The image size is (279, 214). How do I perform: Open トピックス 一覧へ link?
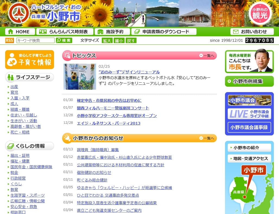[x=207, y=56]
